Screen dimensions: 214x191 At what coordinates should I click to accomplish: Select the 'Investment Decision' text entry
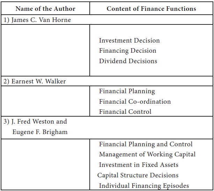point(129,41)
